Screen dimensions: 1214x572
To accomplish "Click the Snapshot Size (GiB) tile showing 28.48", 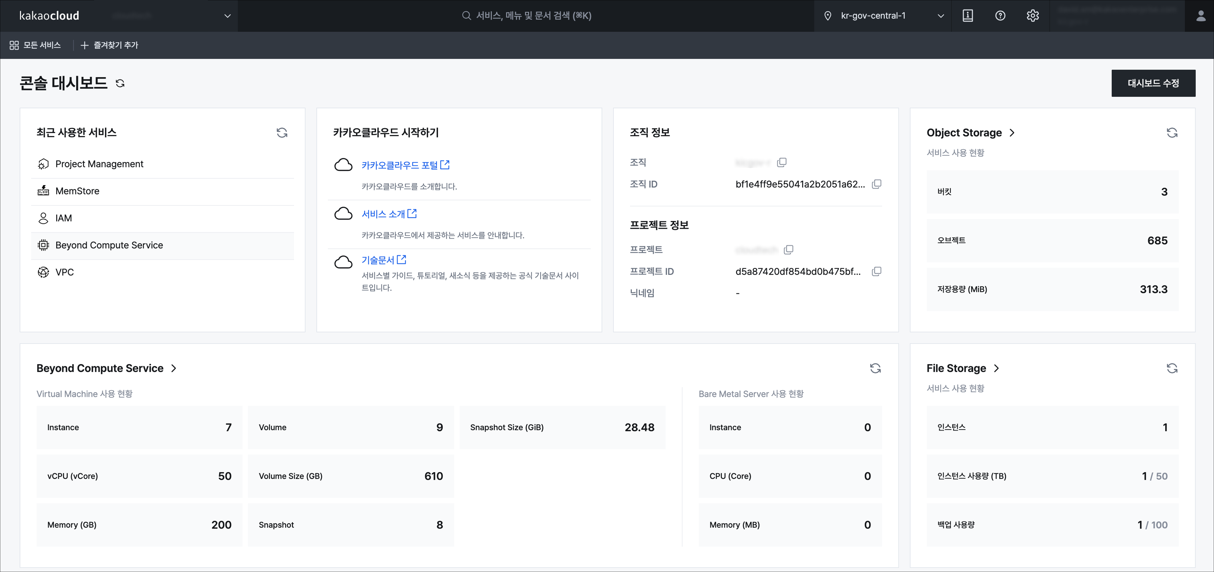I will (x=563, y=427).
